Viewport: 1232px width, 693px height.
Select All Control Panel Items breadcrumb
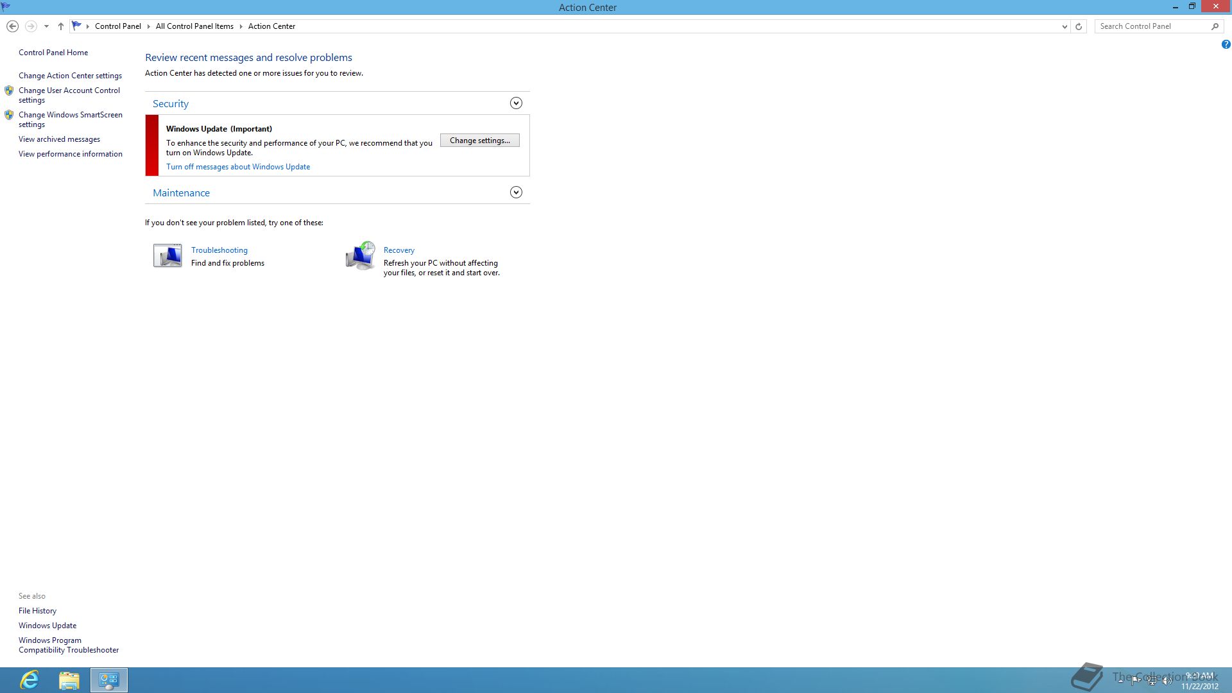click(x=194, y=26)
